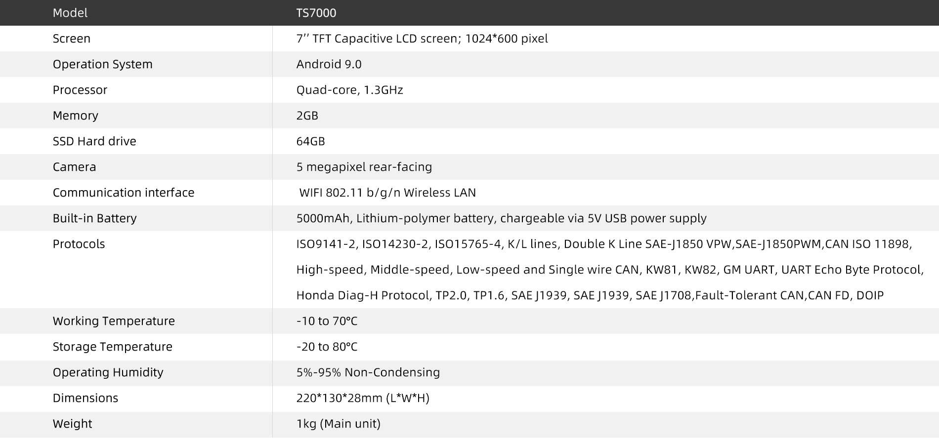Click the 220*130*28mm dimensions value
The width and height of the screenshot is (939, 438).
[363, 398]
